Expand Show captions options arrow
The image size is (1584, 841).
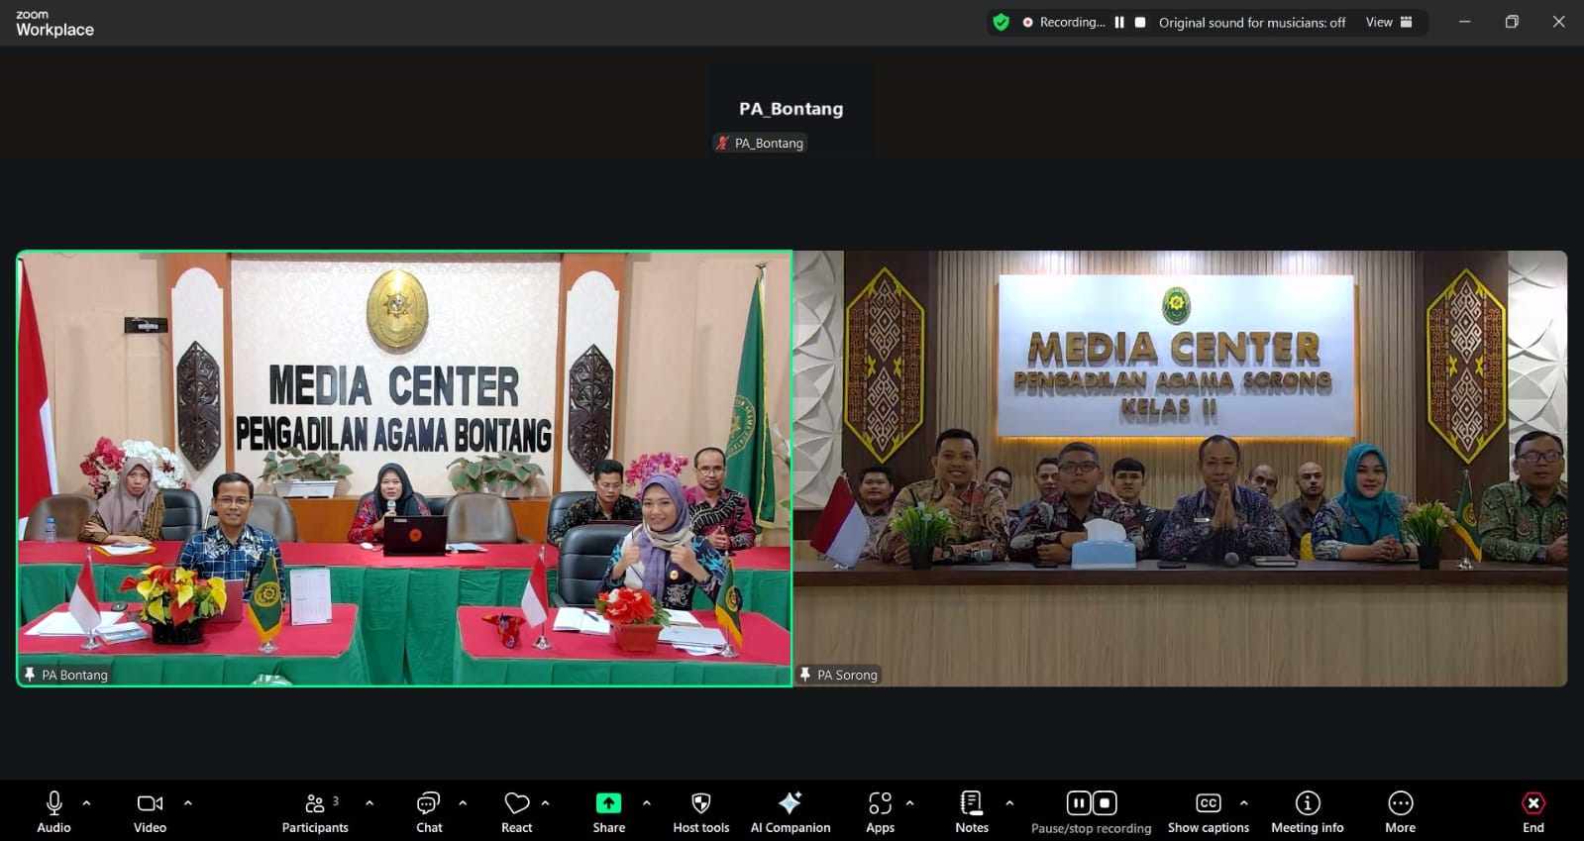(1244, 803)
